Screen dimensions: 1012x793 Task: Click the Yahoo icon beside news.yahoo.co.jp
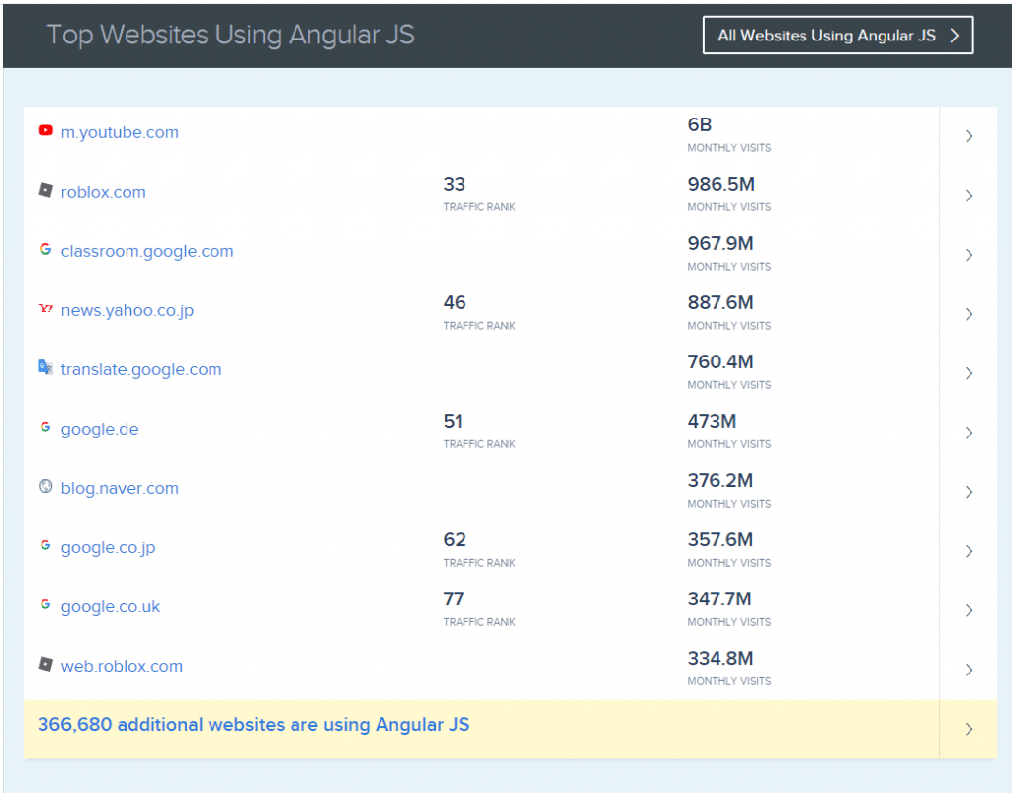point(44,309)
